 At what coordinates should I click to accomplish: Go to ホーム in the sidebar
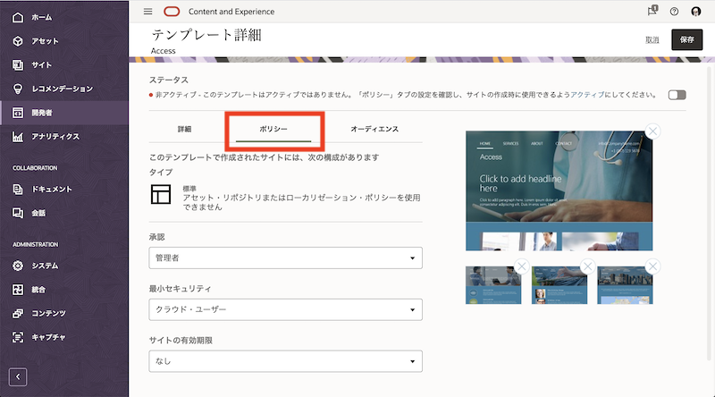[41, 17]
